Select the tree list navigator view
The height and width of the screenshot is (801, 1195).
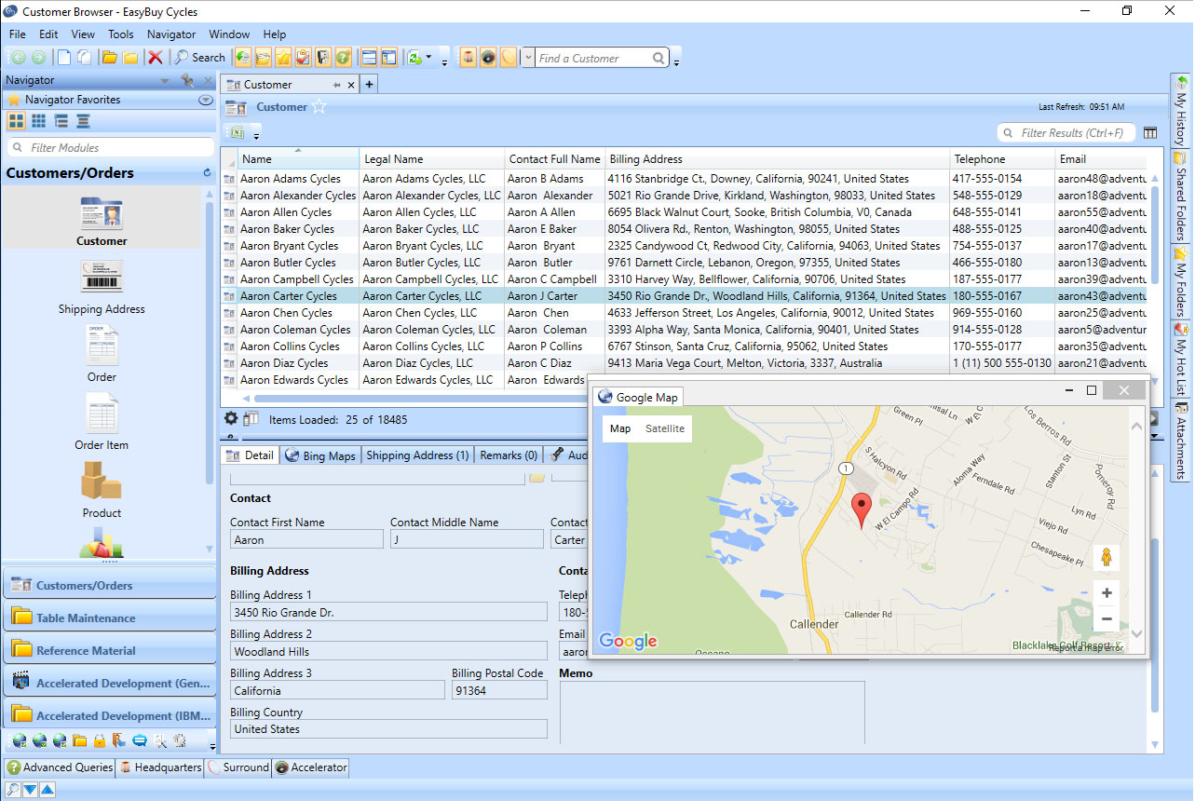coord(61,121)
